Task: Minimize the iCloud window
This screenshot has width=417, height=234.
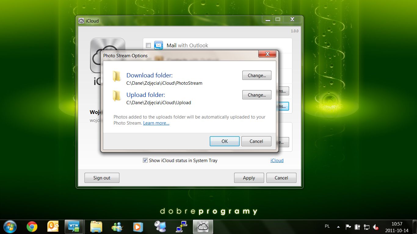Action: click(268, 19)
